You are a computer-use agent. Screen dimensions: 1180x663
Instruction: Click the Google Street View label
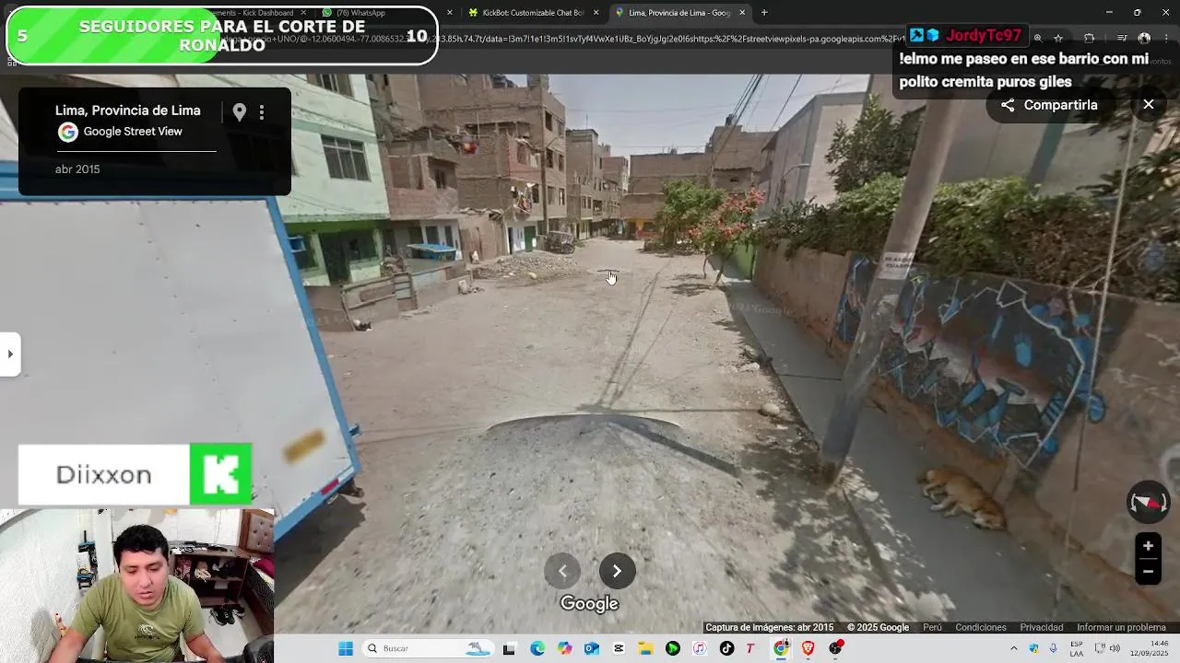point(133,132)
